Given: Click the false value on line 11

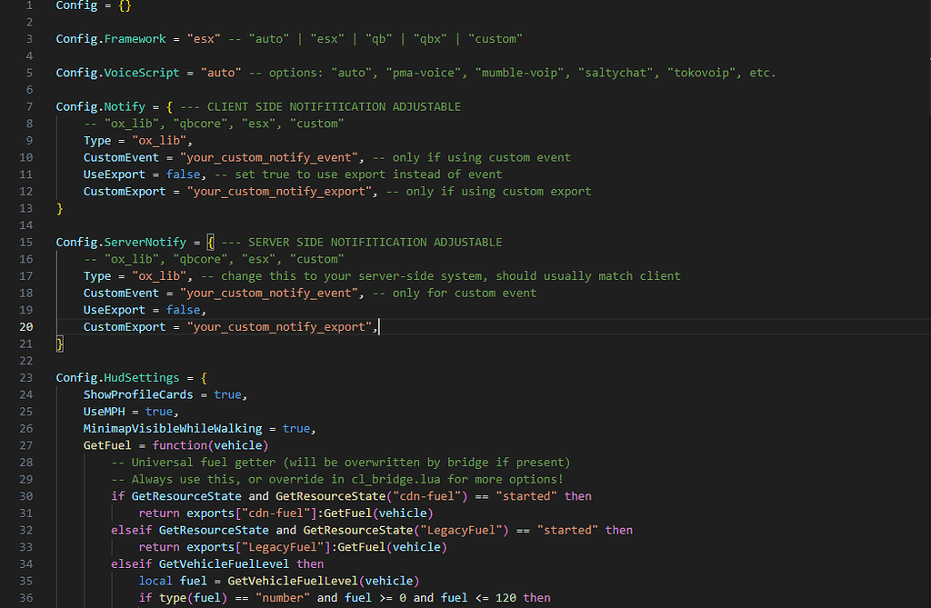Looking at the screenshot, I should coord(183,174).
